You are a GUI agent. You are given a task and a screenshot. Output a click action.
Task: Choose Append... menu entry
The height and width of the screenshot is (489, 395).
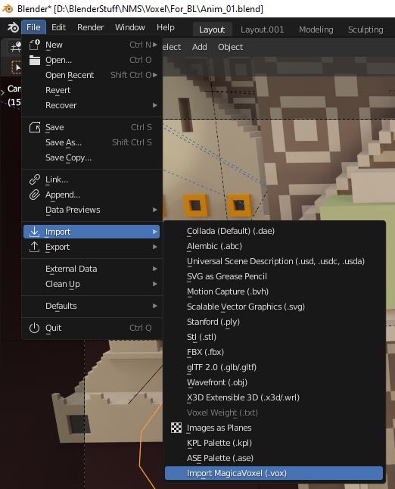coord(92,195)
